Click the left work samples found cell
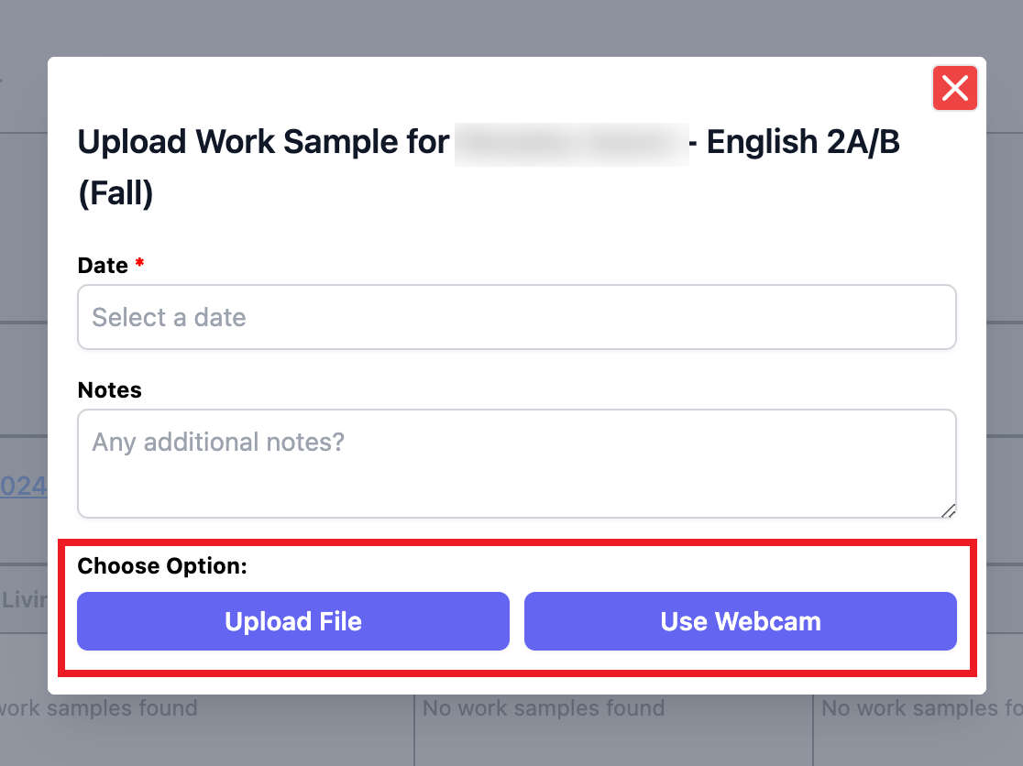Viewport: 1023px width, 766px height. click(x=98, y=708)
